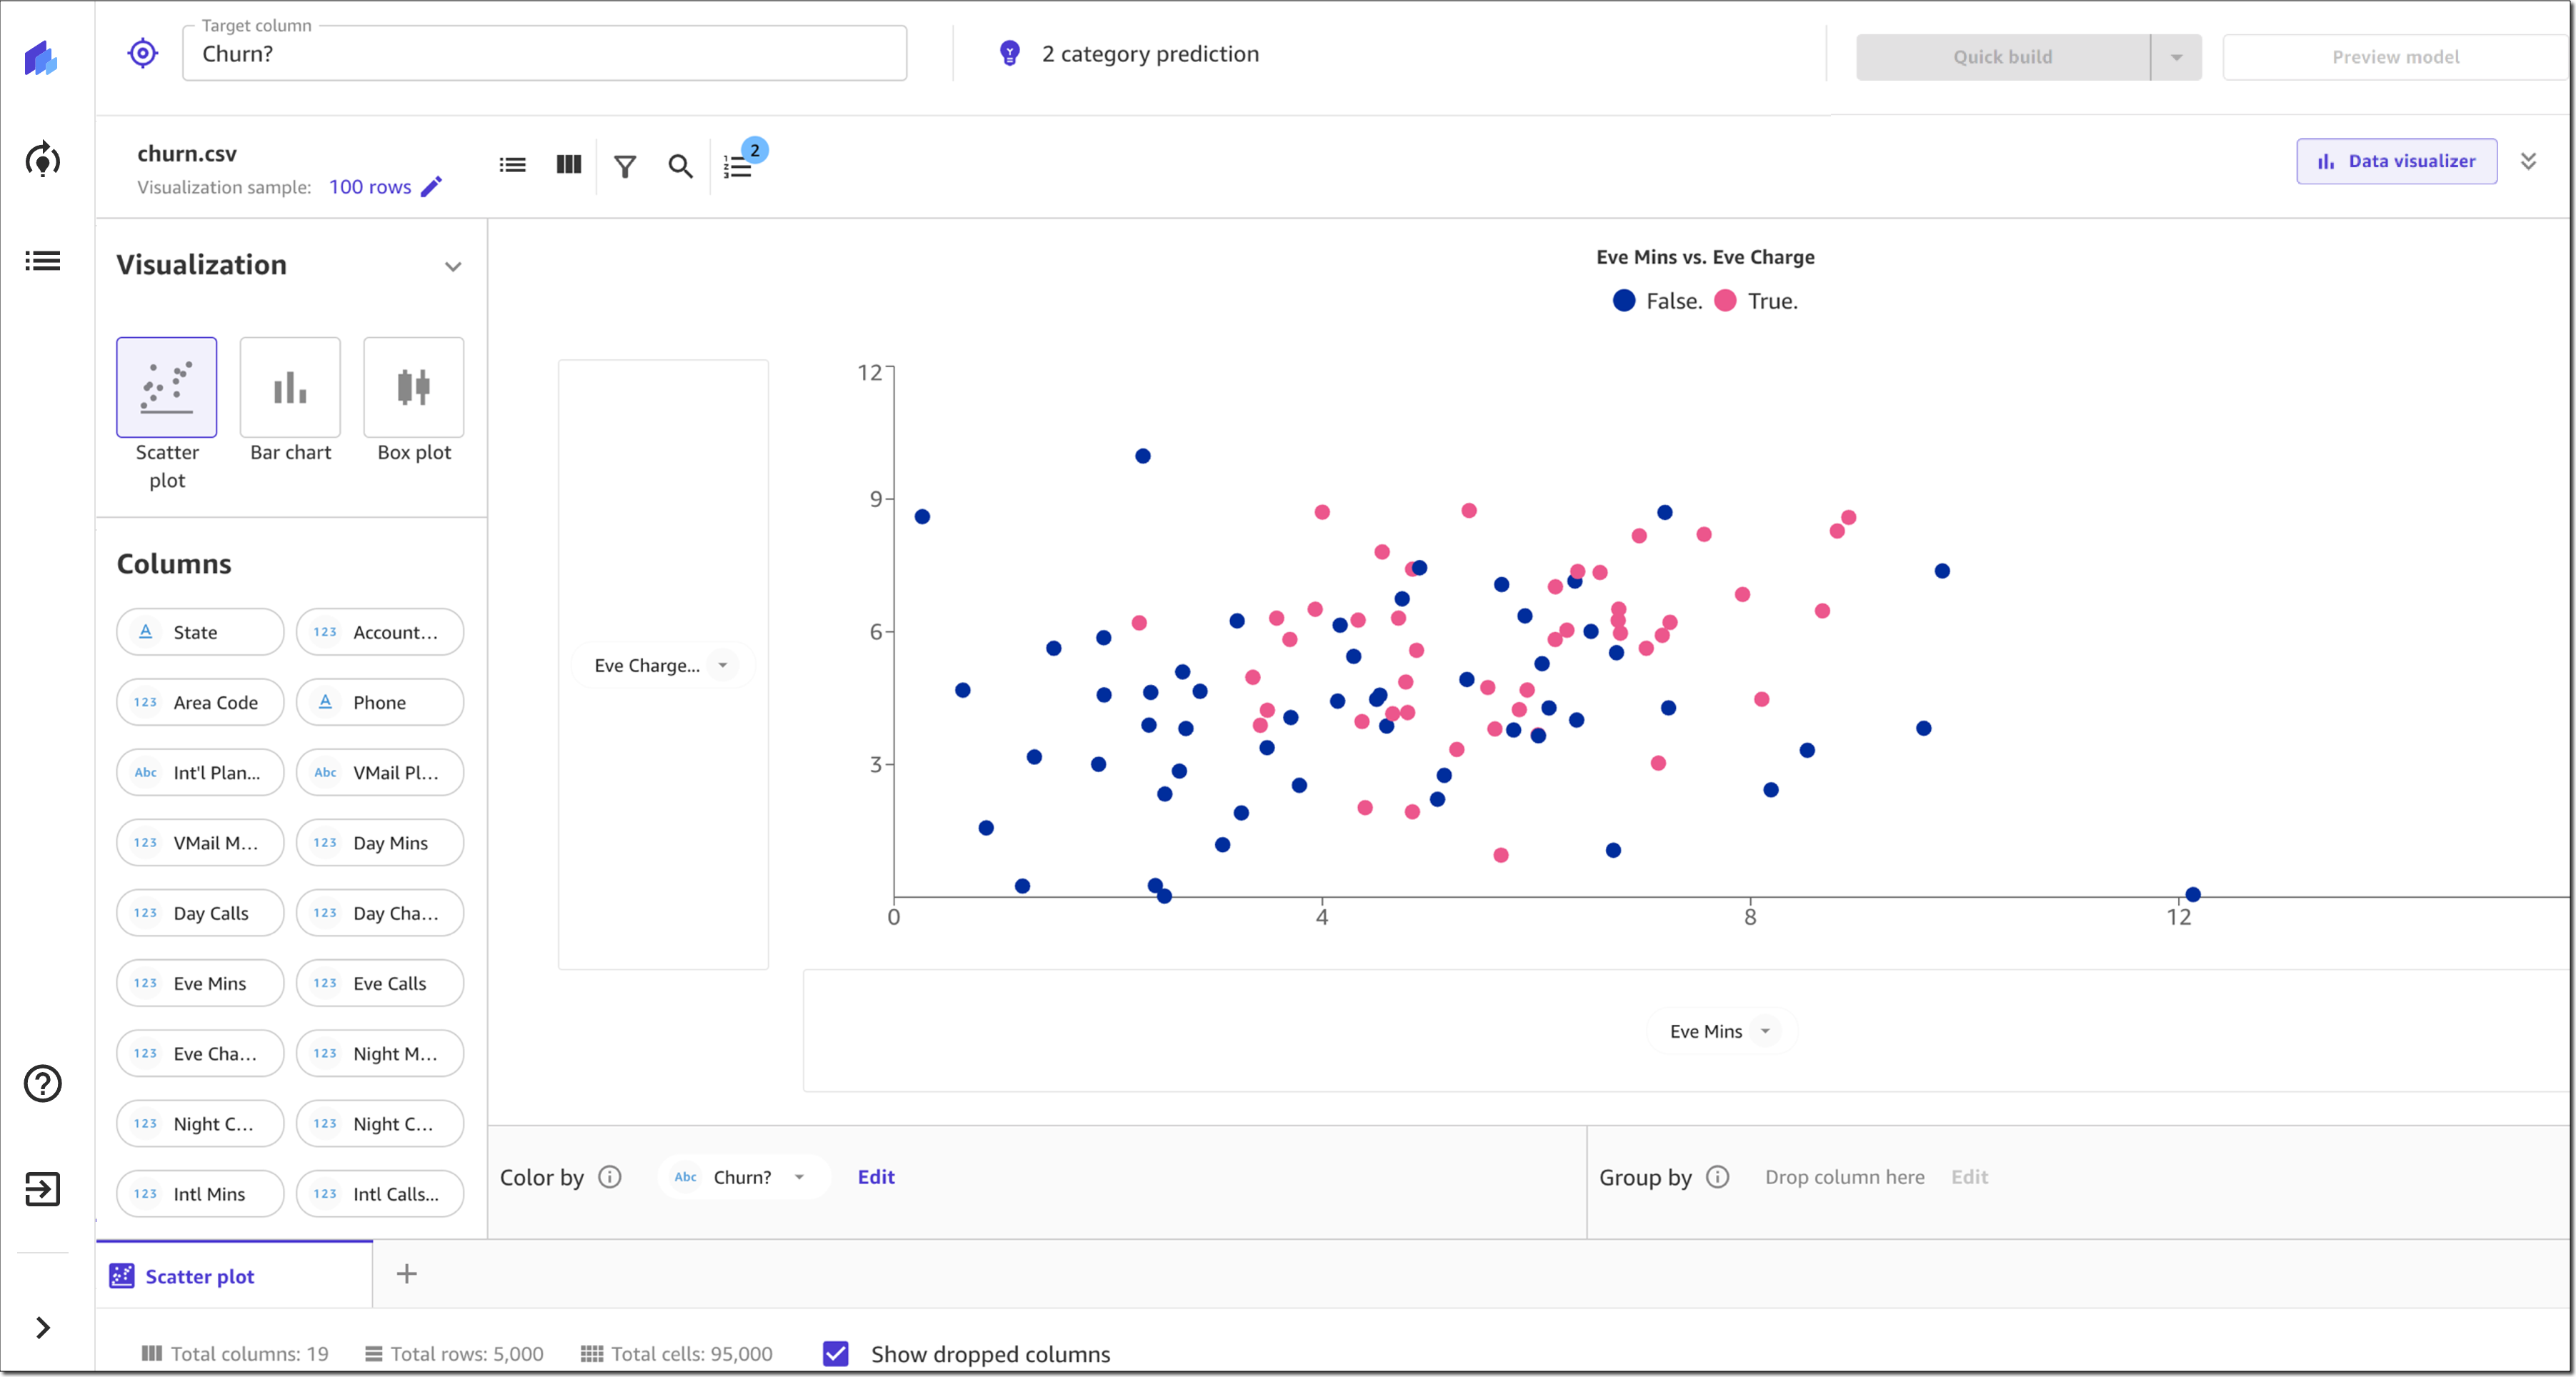Click the Preview model button
The width and height of the screenshot is (2576, 1377).
[2395, 56]
